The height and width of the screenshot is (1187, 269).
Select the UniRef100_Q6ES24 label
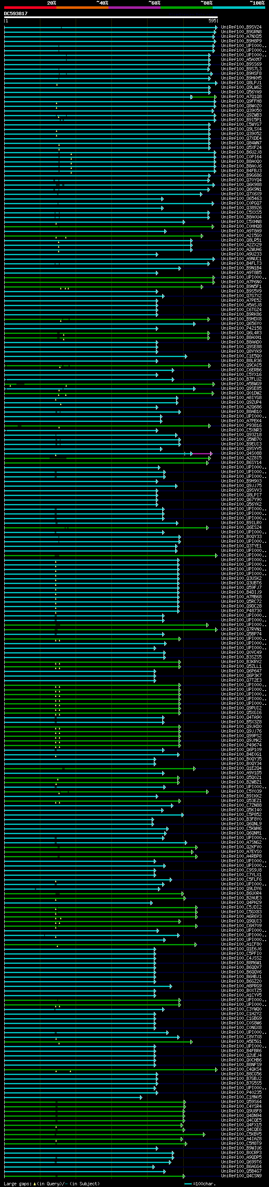pos(241,528)
